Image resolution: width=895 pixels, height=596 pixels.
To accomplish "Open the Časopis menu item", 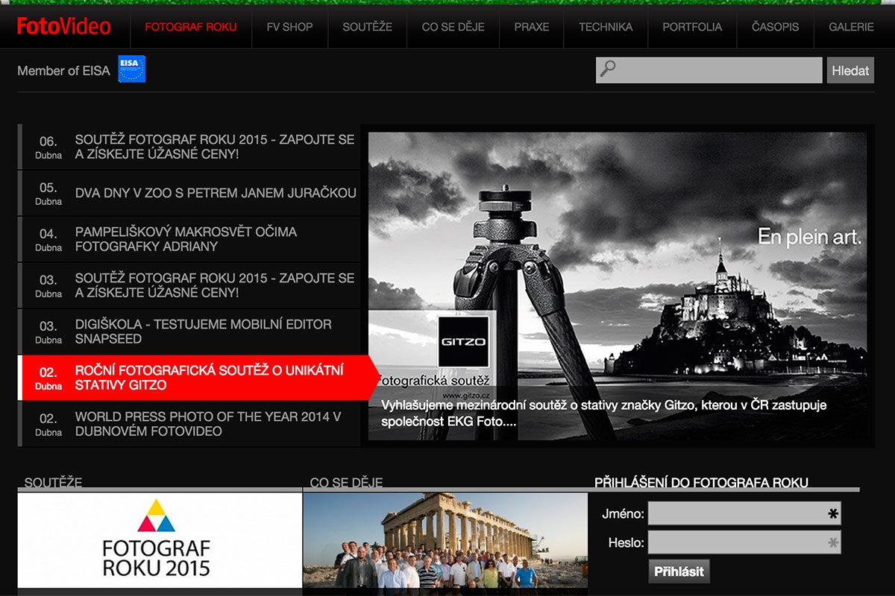I will [775, 27].
